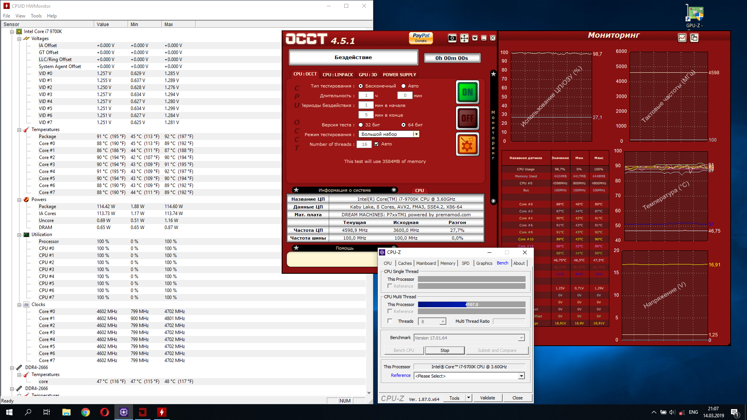
Task: Open the GPU-Z desktop shortcut
Action: pyautogui.click(x=694, y=17)
